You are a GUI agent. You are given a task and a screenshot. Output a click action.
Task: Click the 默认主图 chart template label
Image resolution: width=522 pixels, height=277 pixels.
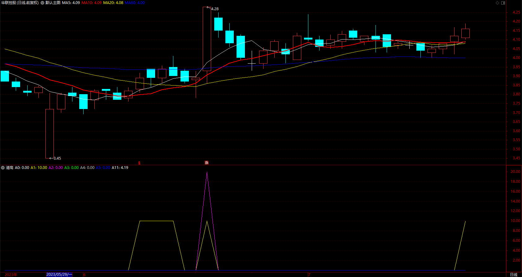tap(53, 3)
